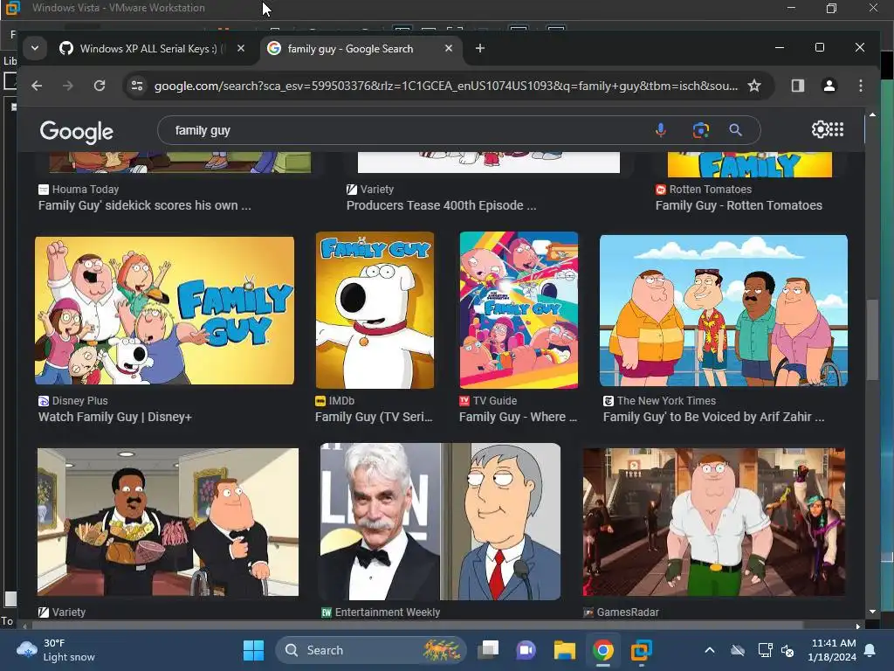Click the Google logo
The height and width of the screenshot is (671, 894).
click(x=77, y=132)
